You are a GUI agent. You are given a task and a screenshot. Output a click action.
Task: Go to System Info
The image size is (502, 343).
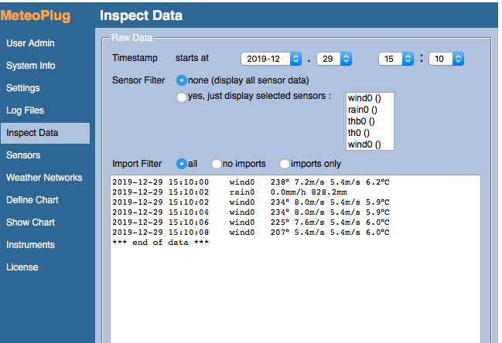pyautogui.click(x=31, y=66)
